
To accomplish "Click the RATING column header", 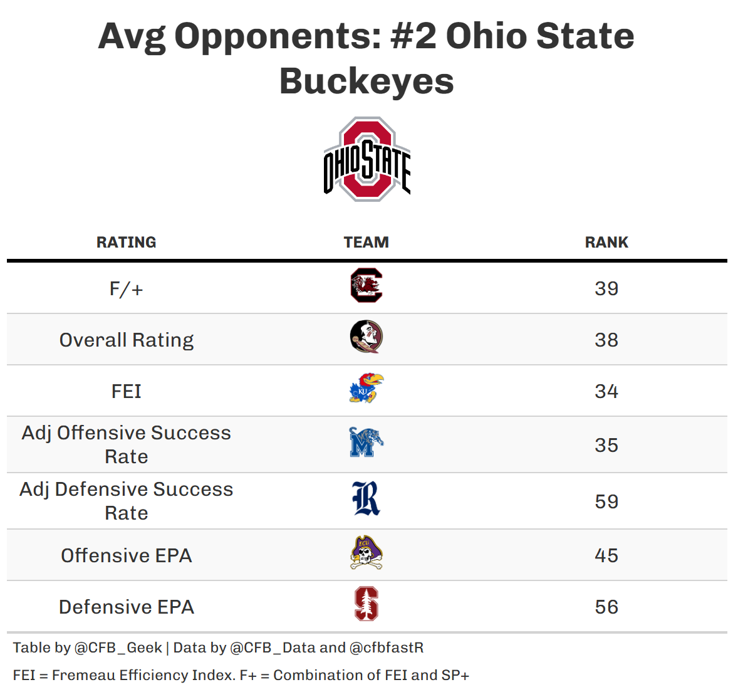I will [x=127, y=243].
